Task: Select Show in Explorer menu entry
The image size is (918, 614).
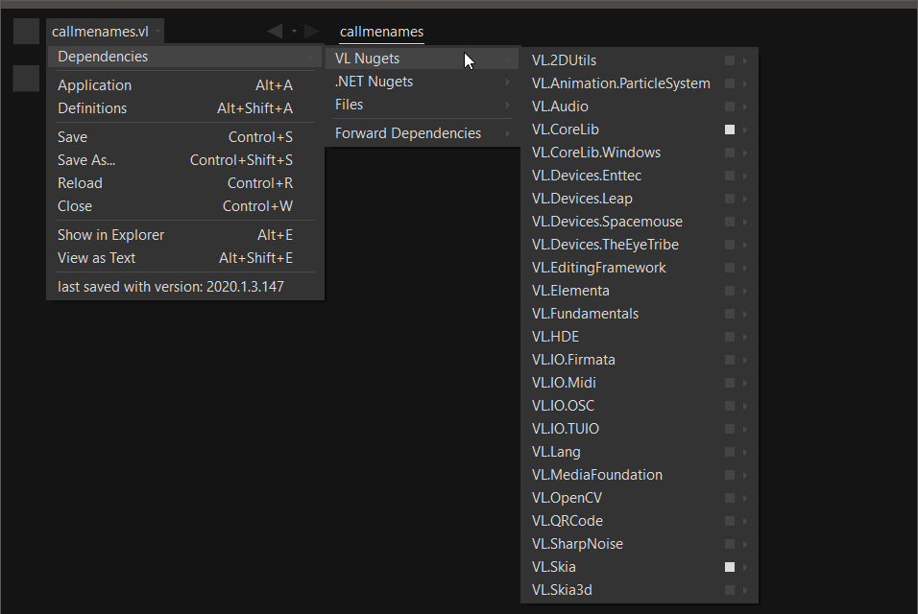Action: coord(110,235)
